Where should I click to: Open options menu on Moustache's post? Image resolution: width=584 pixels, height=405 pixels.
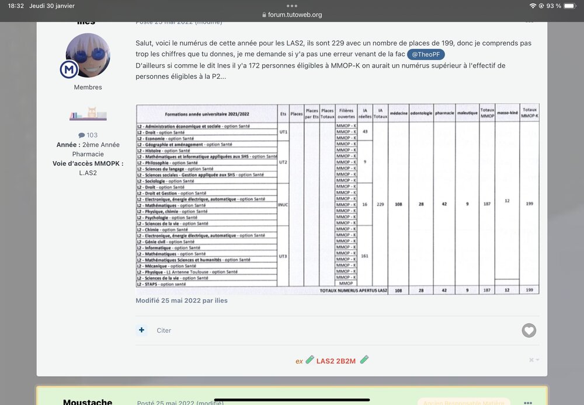pos(528,402)
